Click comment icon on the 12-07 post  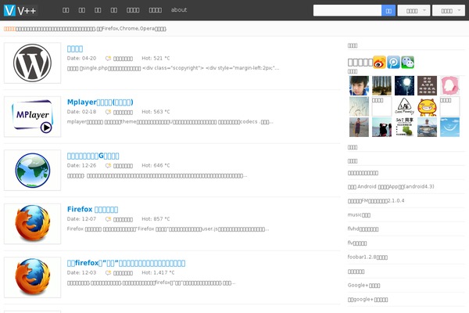[x=108, y=219]
